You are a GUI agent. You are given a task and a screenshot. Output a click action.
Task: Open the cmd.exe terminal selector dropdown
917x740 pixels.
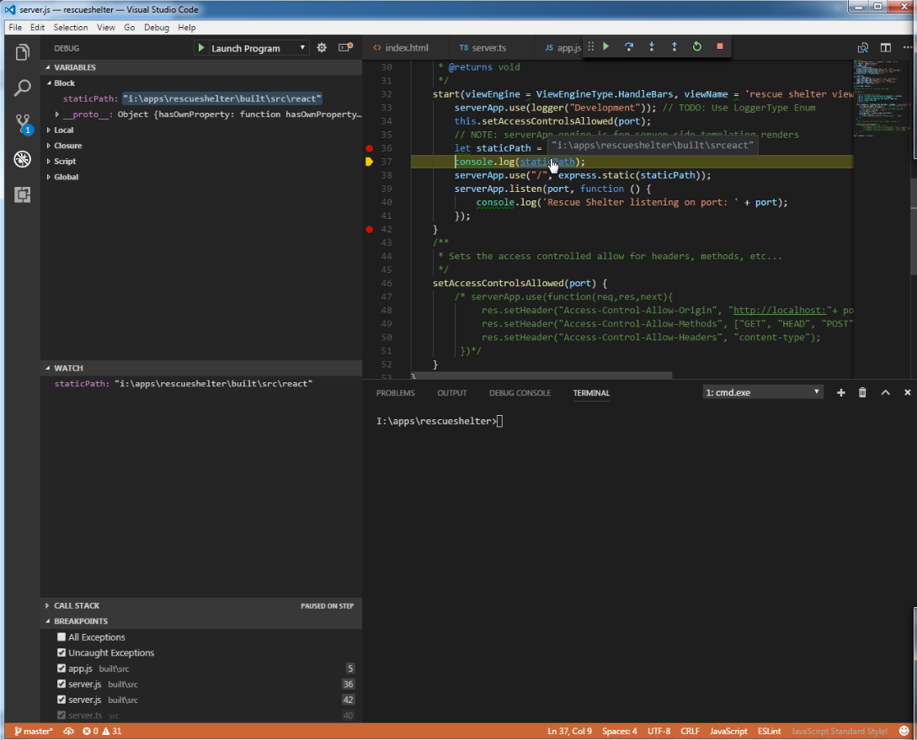763,392
